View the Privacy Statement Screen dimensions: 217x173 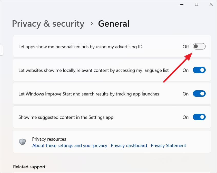[x=168, y=145]
